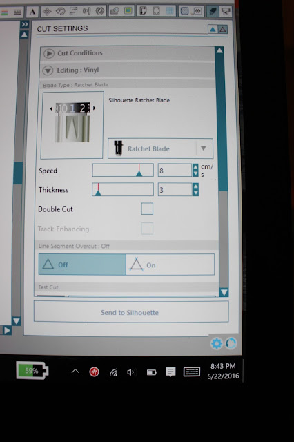The width and height of the screenshot is (294, 442).
Task: Click the "Test Cut" section heading
Action: (x=48, y=287)
